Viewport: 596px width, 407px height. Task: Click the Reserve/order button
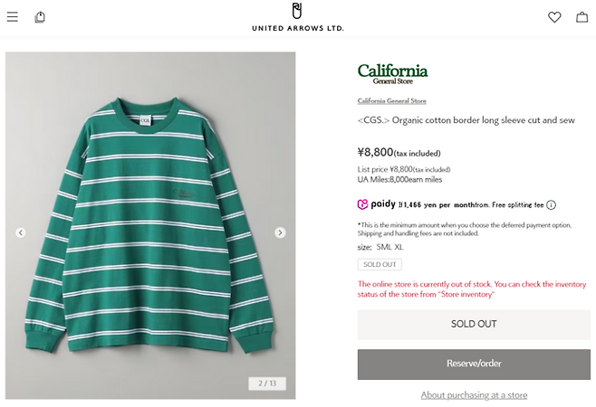(x=474, y=364)
